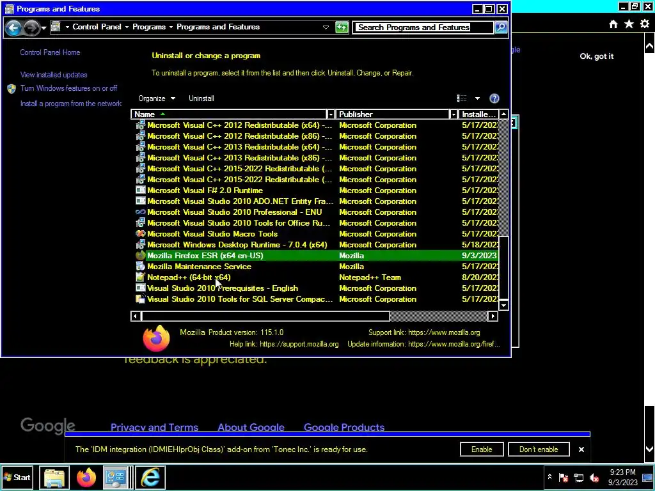Click the Search Programs and Features field
655x491 pixels.
click(x=423, y=27)
